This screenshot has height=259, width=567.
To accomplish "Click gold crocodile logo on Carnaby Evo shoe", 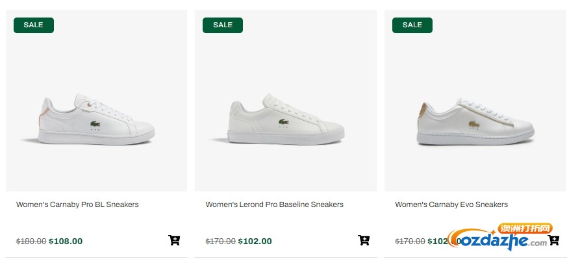I will pos(474,124).
